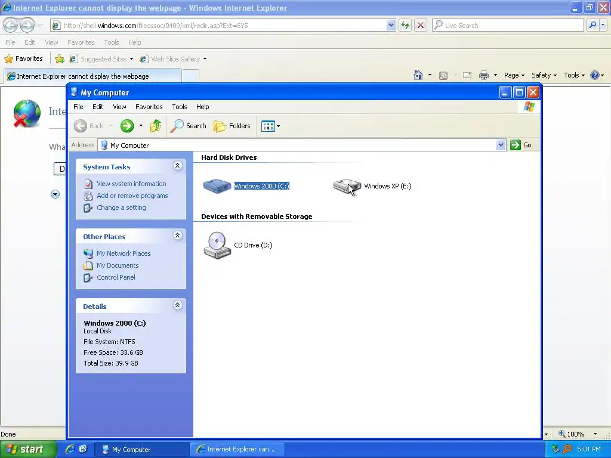This screenshot has width=611, height=458.
Task: Open the Favorites menu in My Computer
Action: (149, 107)
